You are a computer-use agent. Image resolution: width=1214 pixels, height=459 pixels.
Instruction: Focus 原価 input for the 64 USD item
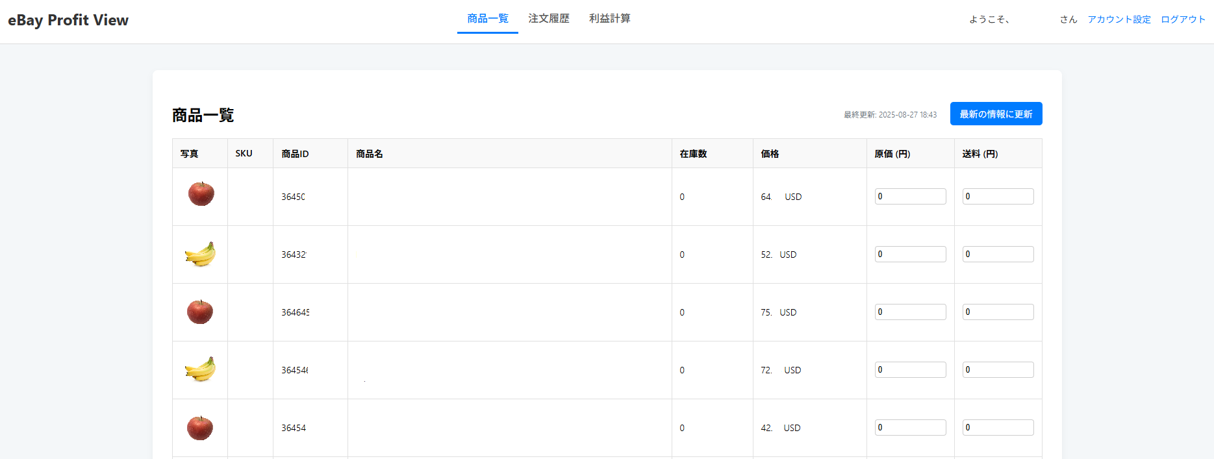click(x=910, y=197)
